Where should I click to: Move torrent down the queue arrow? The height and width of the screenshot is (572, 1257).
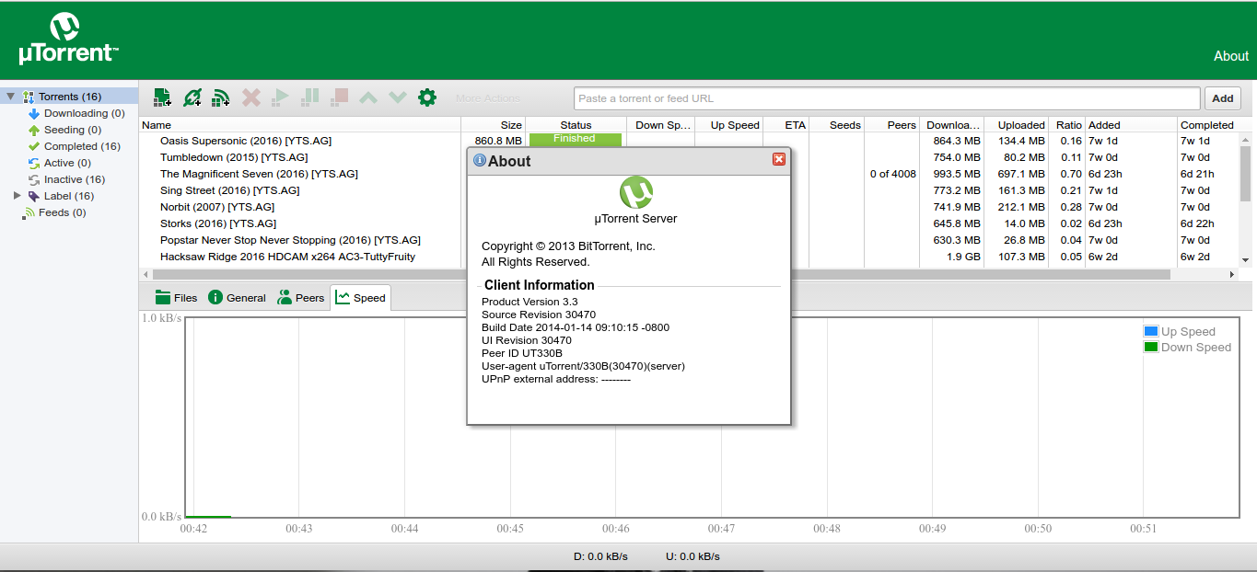tap(398, 97)
